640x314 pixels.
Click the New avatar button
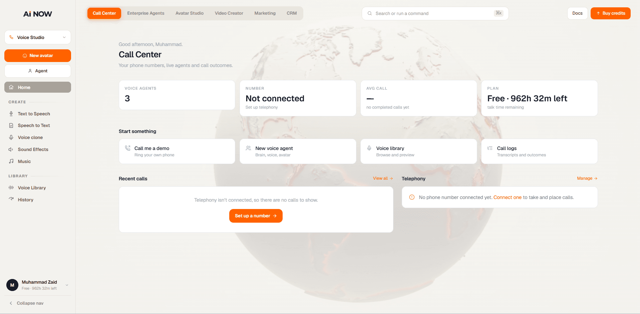point(38,56)
